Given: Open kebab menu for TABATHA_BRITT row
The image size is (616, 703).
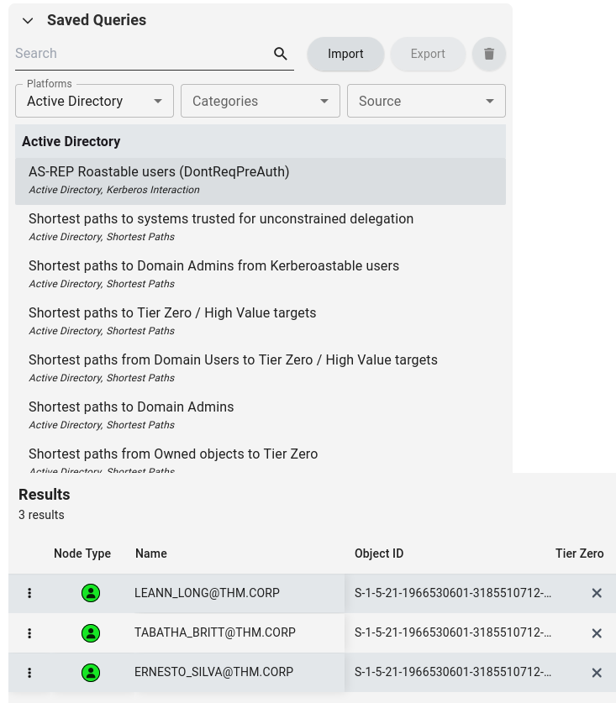Looking at the screenshot, I should 29,633.
